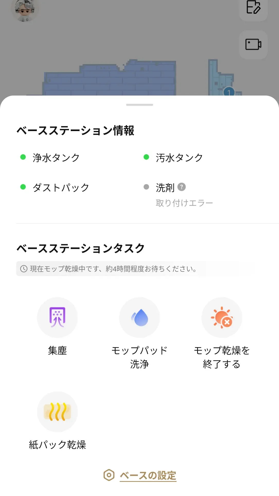The width and height of the screenshot is (279, 496).
Task: Tap the モップパッド洗浄 text label
Action: [x=139, y=357]
